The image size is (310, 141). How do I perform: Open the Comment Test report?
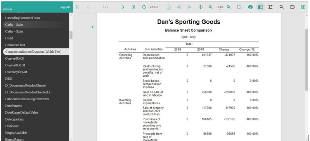coord(15,45)
